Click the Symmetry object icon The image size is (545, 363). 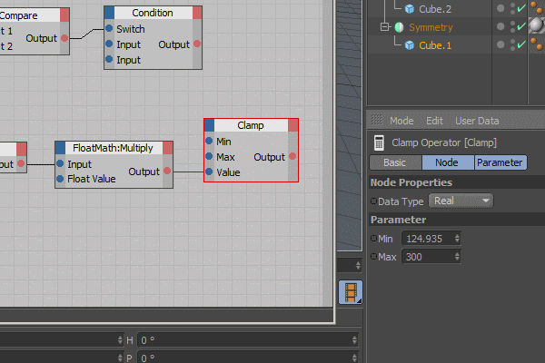[399, 27]
